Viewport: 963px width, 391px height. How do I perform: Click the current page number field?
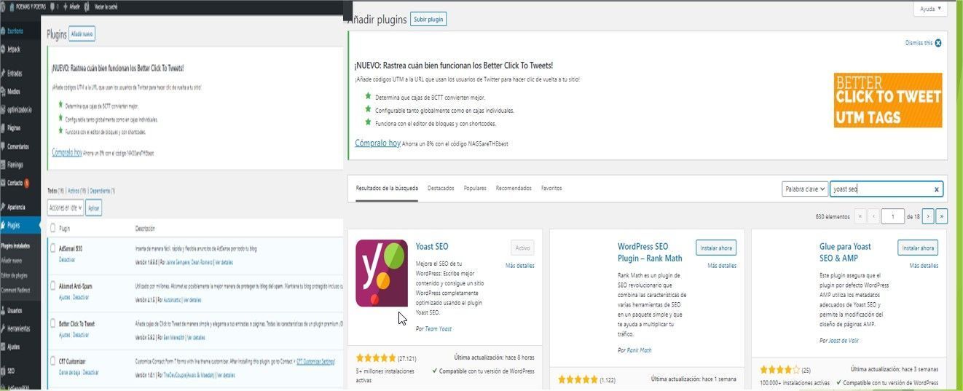tap(892, 216)
